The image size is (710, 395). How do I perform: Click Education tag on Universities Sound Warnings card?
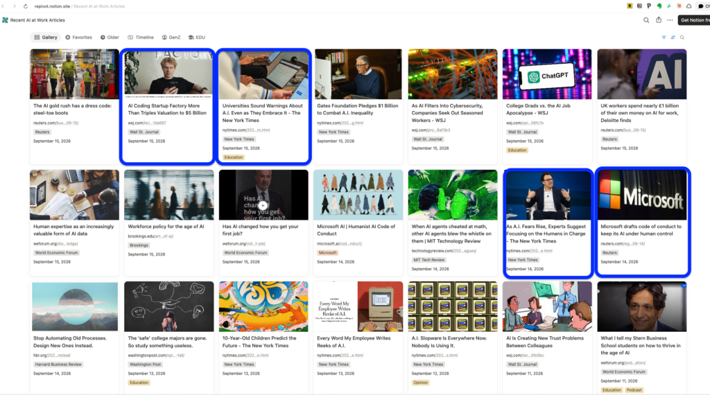coord(234,157)
